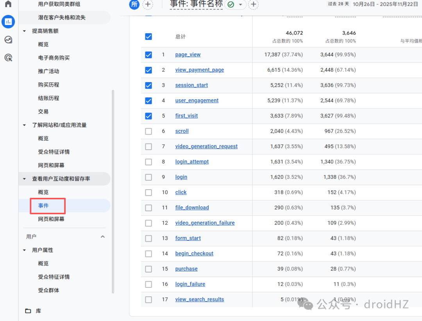Open 受众特征详情 under 用户属性
The height and width of the screenshot is (321, 422).
(54, 277)
